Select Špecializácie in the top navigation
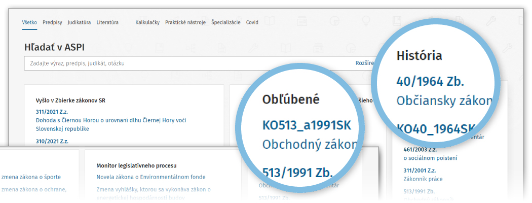 (x=225, y=22)
